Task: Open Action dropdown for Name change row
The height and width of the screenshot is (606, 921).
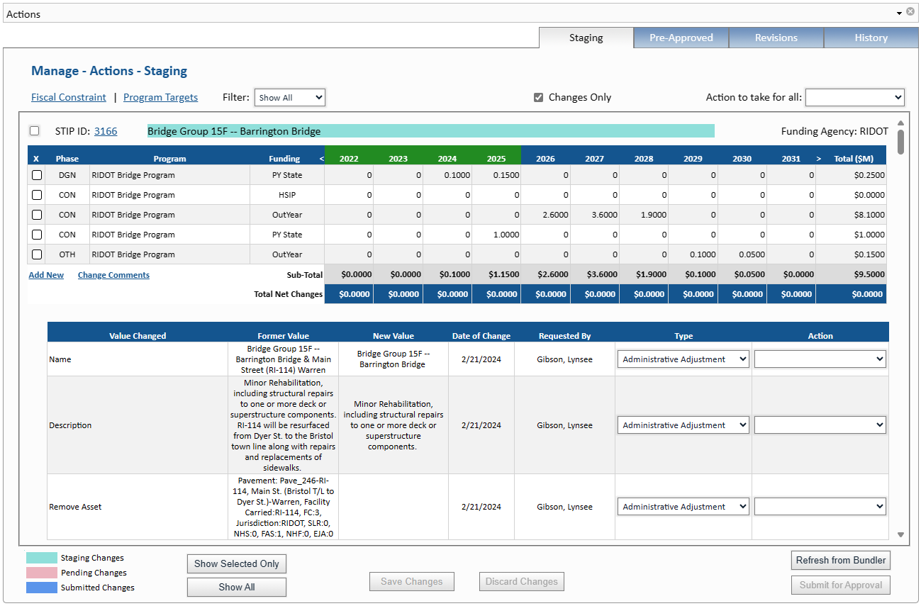Action: [x=820, y=359]
